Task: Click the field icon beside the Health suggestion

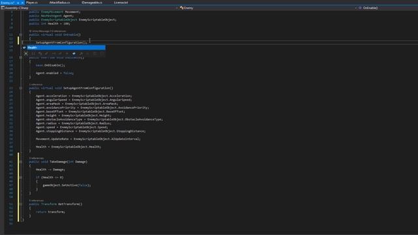Action: click(24, 48)
